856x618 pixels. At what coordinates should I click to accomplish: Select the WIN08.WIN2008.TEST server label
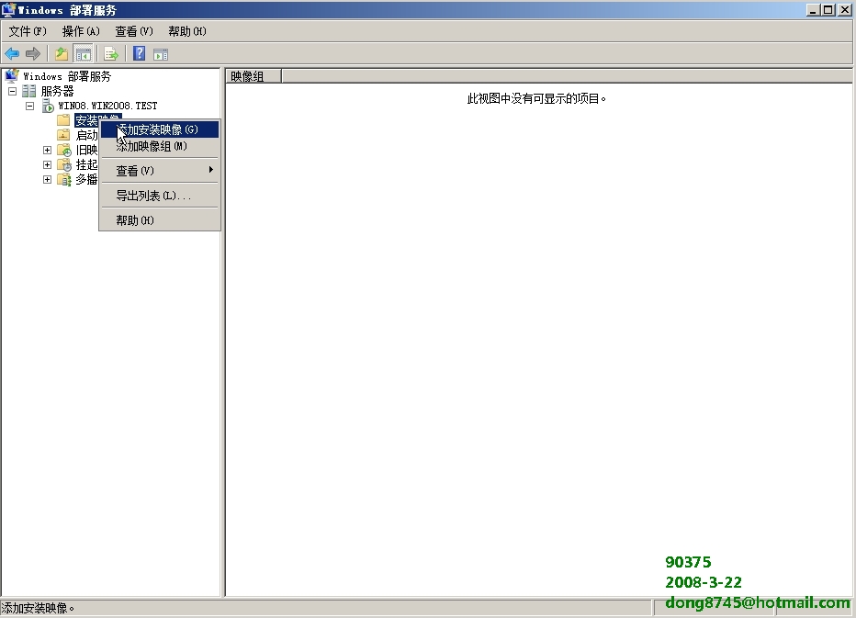click(x=107, y=106)
